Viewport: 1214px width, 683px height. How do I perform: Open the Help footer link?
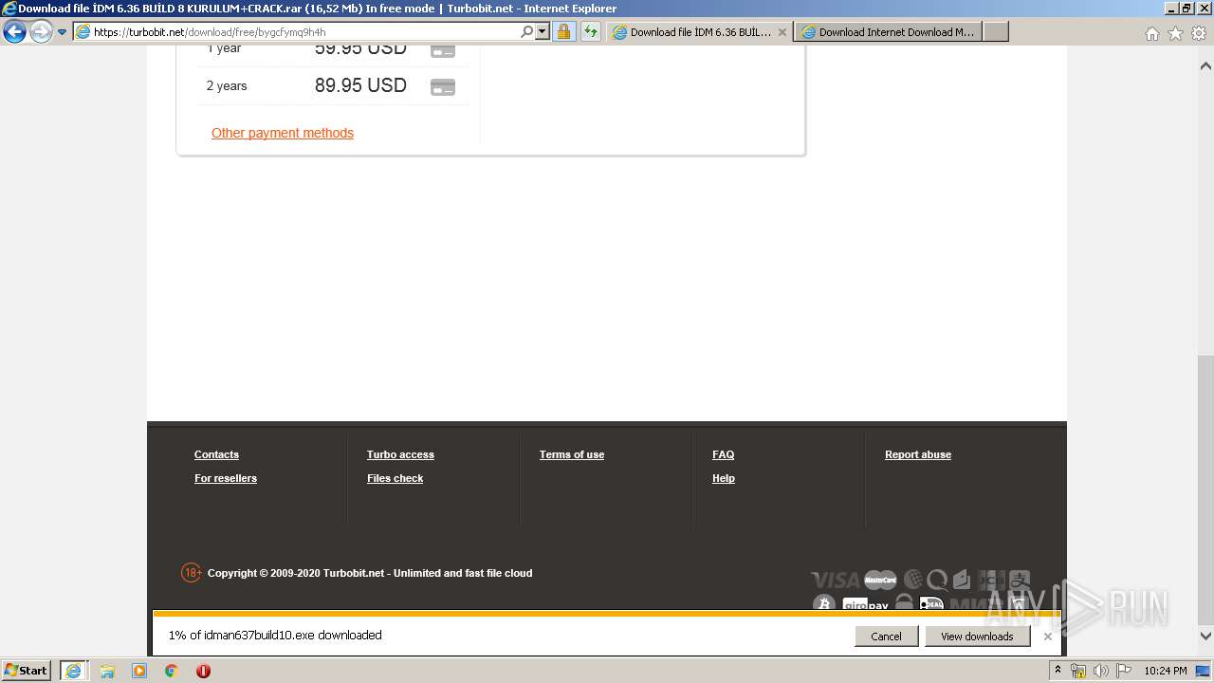(x=724, y=478)
